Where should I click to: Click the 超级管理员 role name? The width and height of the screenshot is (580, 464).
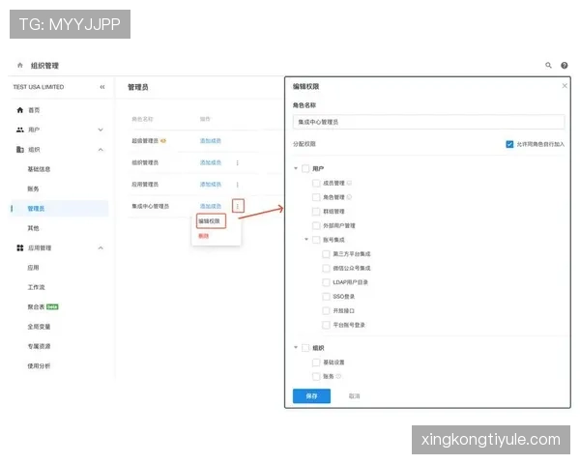click(145, 140)
